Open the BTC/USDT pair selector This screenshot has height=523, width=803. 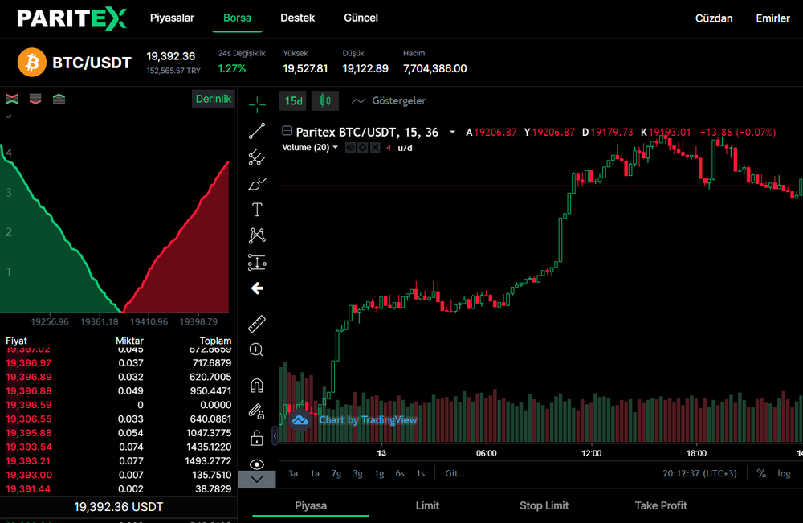pos(92,63)
